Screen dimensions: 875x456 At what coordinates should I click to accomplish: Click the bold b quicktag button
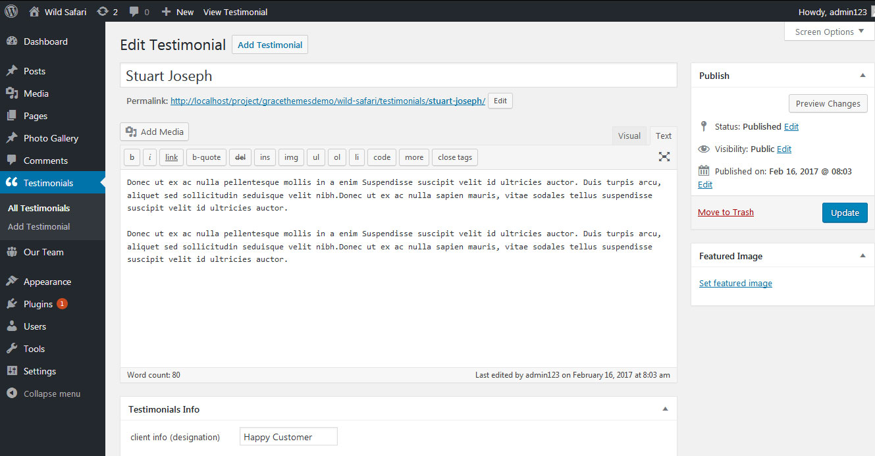coord(132,157)
